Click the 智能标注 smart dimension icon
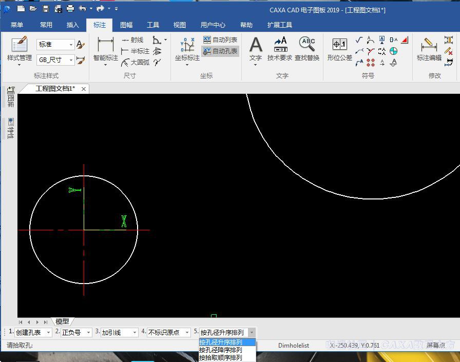The width and height of the screenshot is (460, 362). coord(105,45)
